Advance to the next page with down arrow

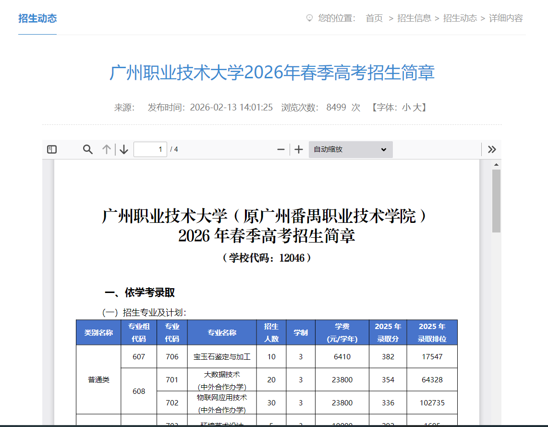tap(123, 149)
